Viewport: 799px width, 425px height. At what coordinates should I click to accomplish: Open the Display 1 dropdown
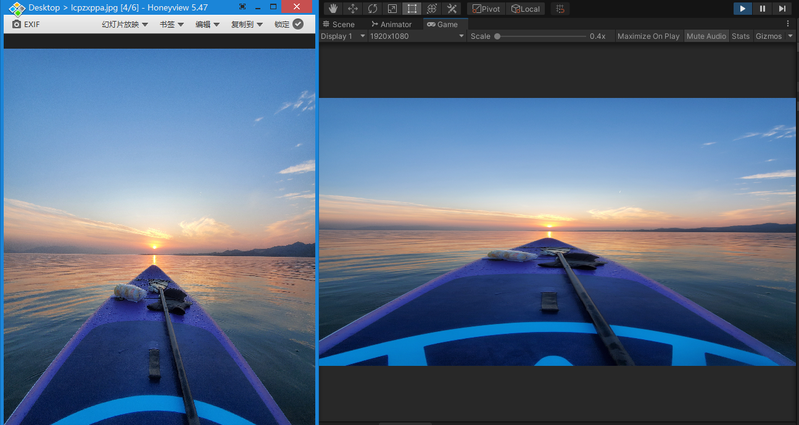tap(343, 36)
